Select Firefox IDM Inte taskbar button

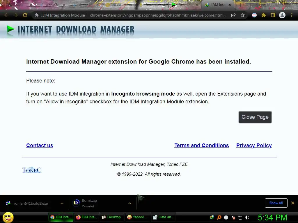point(87,217)
